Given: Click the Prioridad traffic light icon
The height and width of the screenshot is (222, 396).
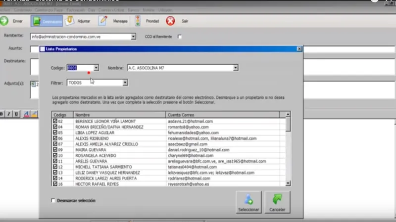Looking at the screenshot, I should (x=138, y=21).
